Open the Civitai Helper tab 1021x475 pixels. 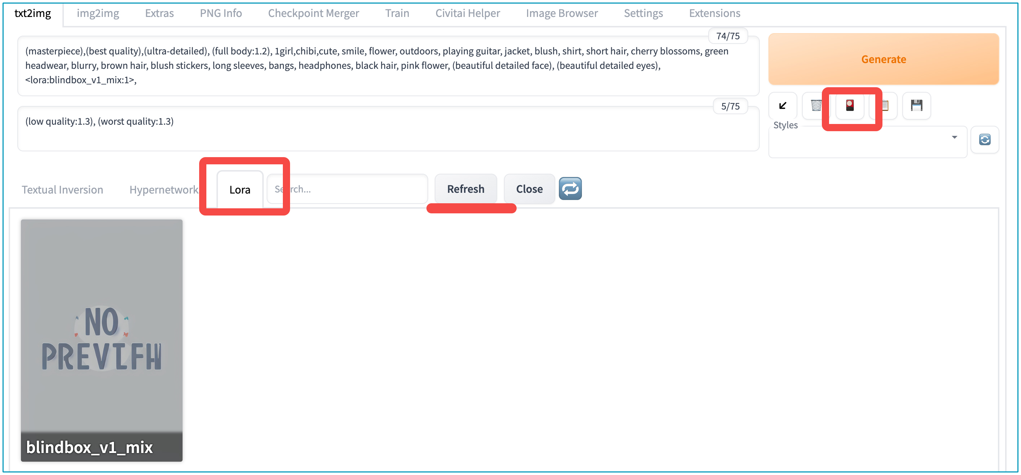pyautogui.click(x=467, y=13)
